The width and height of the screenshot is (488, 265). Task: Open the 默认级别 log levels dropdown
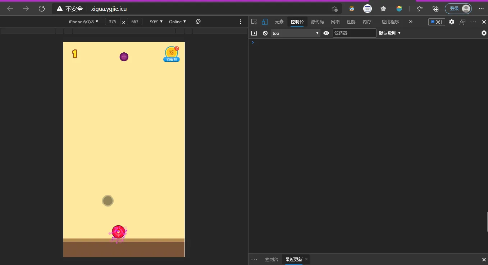pos(390,33)
